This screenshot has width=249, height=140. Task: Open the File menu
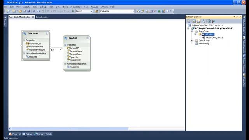[x=6, y=7]
